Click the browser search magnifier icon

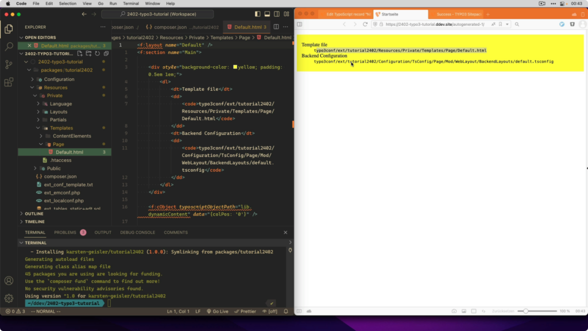tap(517, 24)
